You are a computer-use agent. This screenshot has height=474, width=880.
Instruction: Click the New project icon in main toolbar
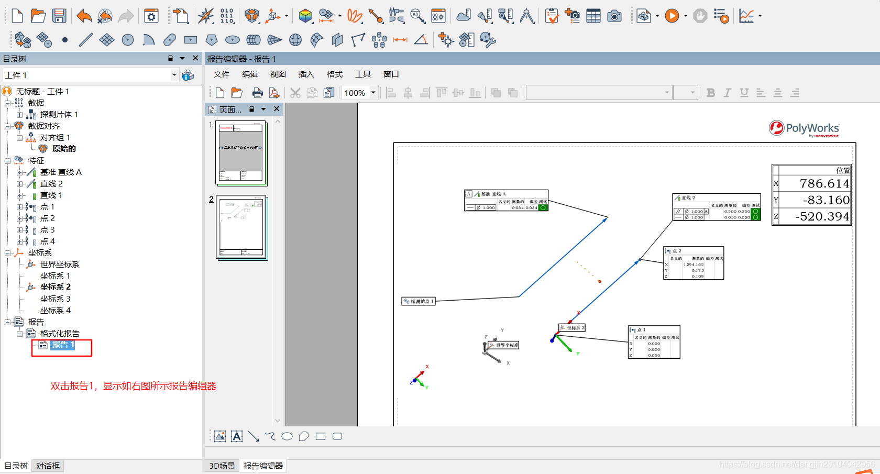[17, 16]
